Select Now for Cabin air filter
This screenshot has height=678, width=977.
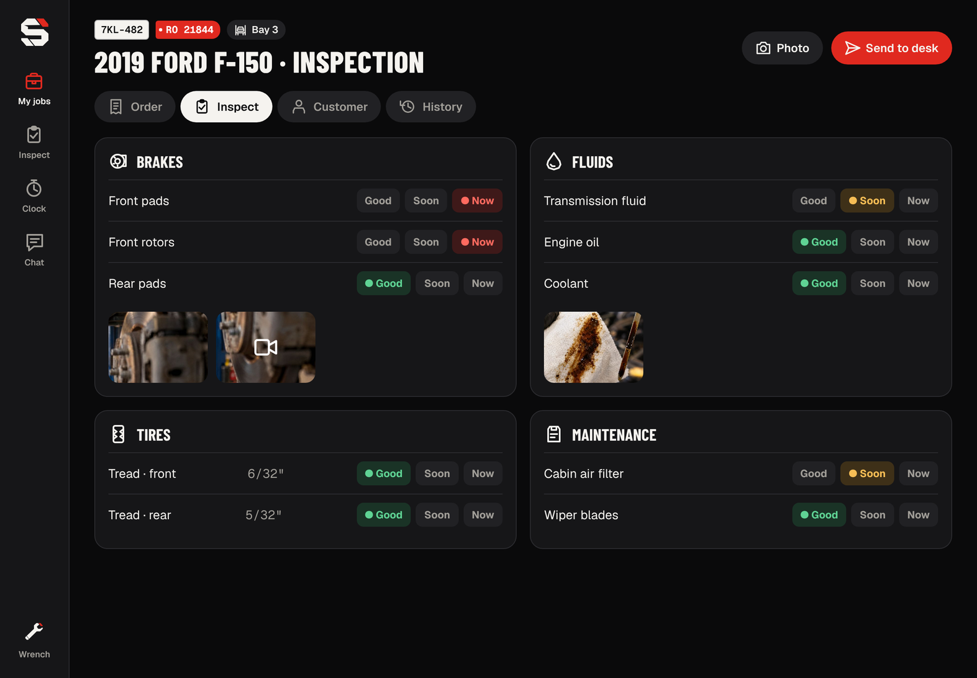(918, 473)
